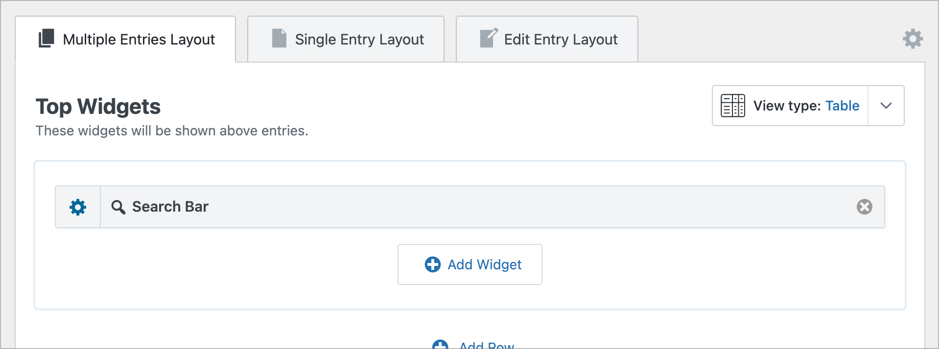Switch to the Edit Entry Layout tab
This screenshot has height=349, width=939.
(547, 39)
